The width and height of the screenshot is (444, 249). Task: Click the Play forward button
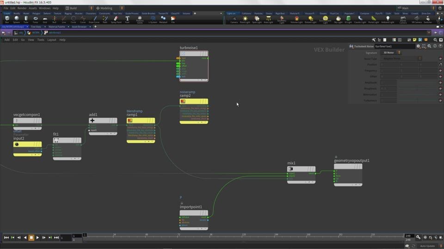pos(37,237)
